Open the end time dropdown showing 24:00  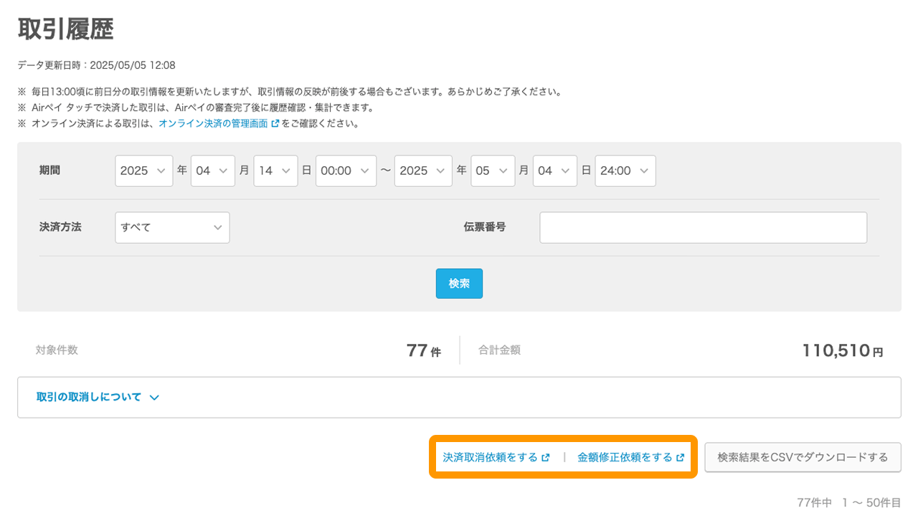coord(625,171)
